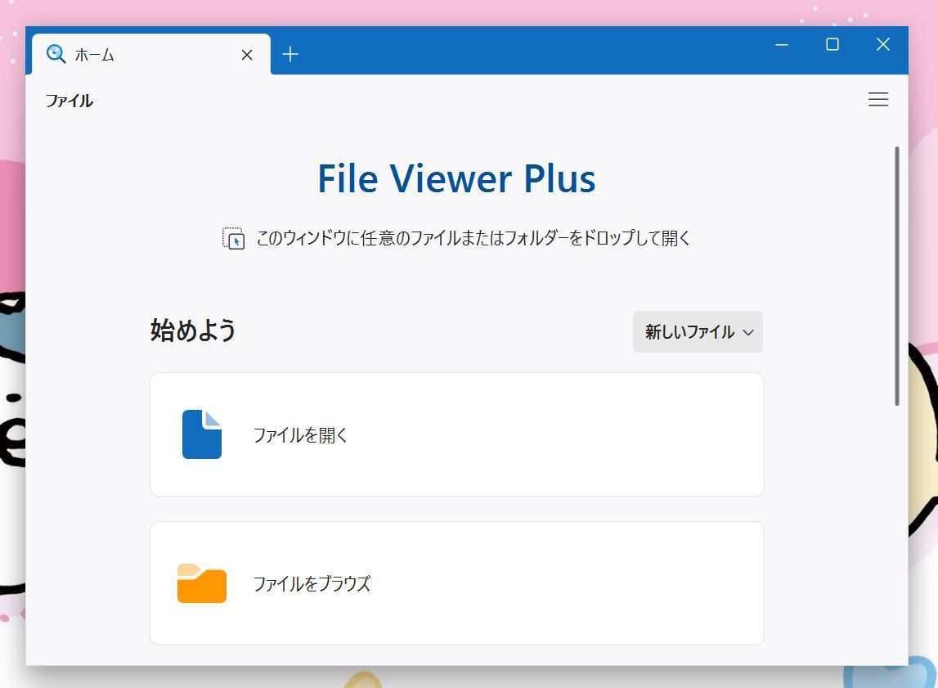The width and height of the screenshot is (938, 688).
Task: Select the ホーム tab
Action: (150, 55)
